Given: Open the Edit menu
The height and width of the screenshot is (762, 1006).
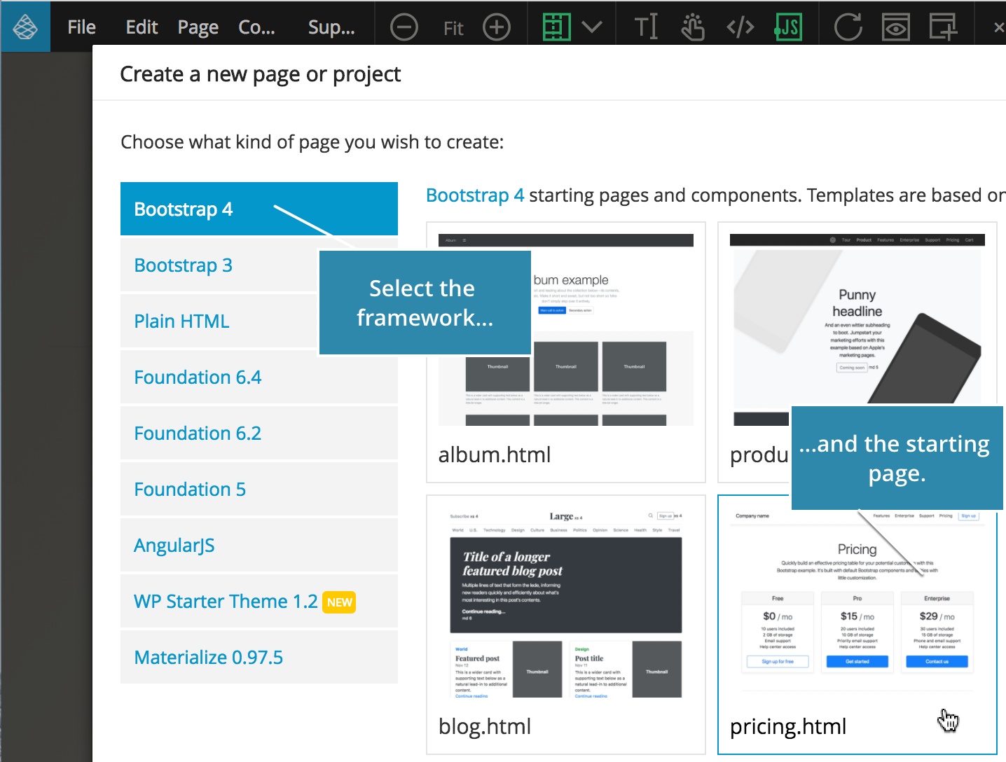Looking at the screenshot, I should point(142,27).
